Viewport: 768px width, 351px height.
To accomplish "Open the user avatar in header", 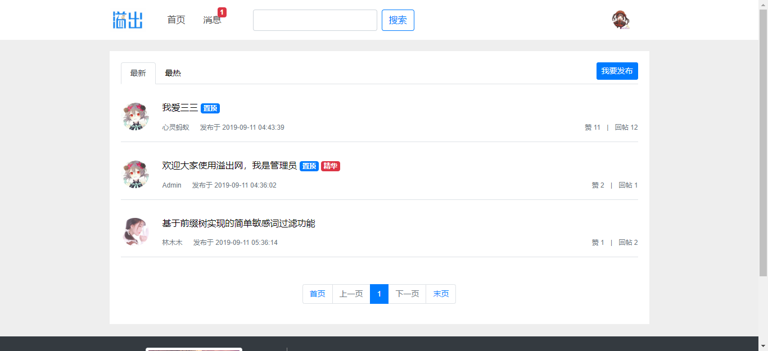I will [621, 20].
